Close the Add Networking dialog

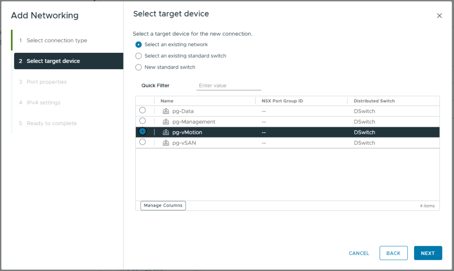[439, 16]
